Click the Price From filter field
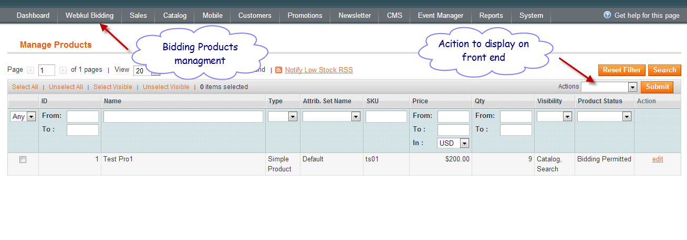Screen dimensions: 687x240 (453, 116)
